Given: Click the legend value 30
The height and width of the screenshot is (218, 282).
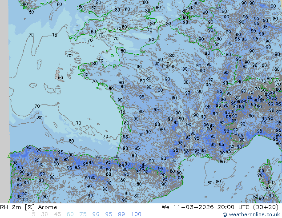Looking at the screenshot, I should coord(44,214).
